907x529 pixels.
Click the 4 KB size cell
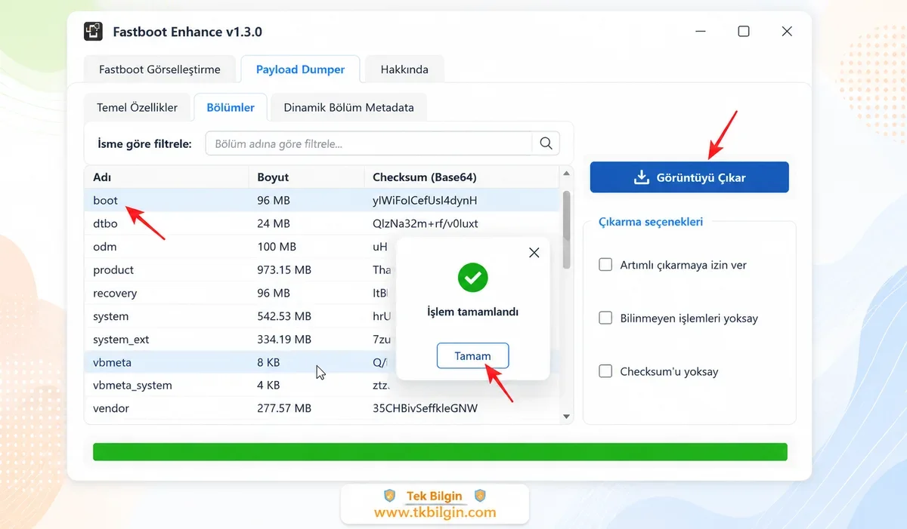click(268, 385)
